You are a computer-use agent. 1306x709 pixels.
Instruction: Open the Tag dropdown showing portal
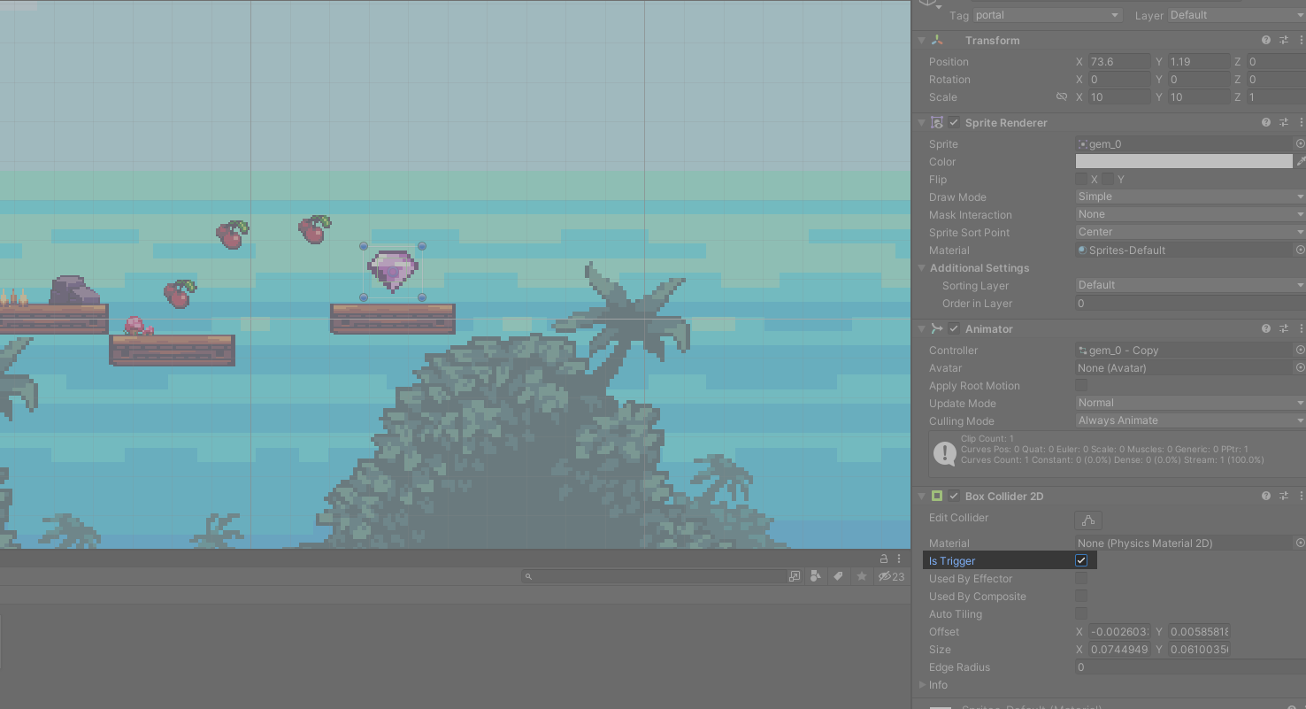(1048, 15)
